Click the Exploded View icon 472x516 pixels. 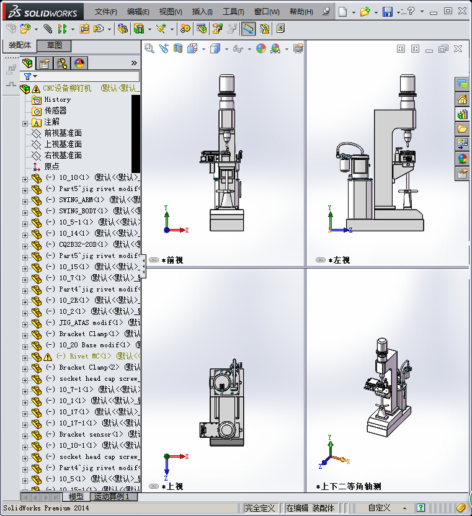pyautogui.click(x=217, y=29)
